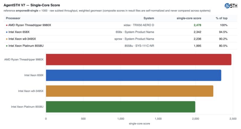
Task: Click the 94.5% of top value
Action: [x=223, y=32]
